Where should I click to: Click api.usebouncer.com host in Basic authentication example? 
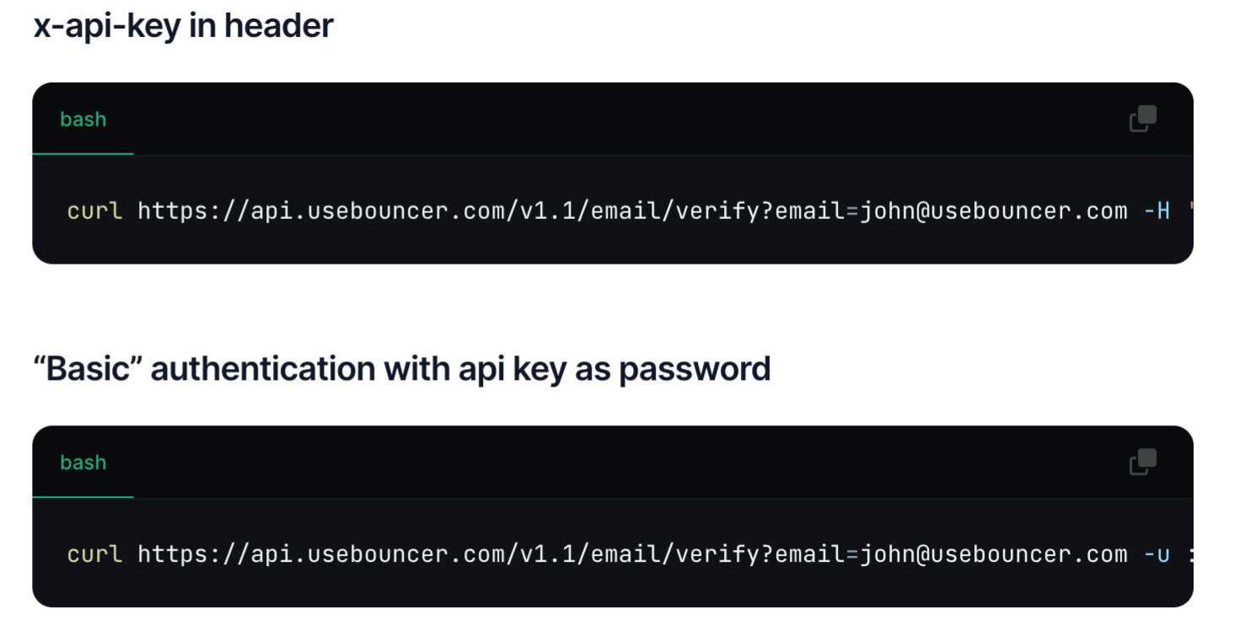(x=377, y=554)
